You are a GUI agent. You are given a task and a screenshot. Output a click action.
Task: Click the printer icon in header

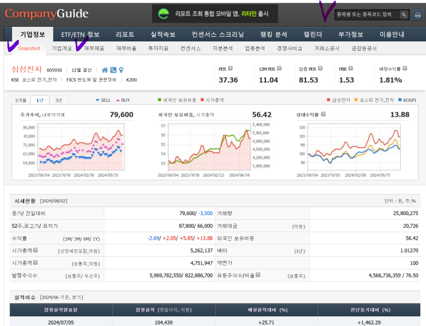point(417,15)
